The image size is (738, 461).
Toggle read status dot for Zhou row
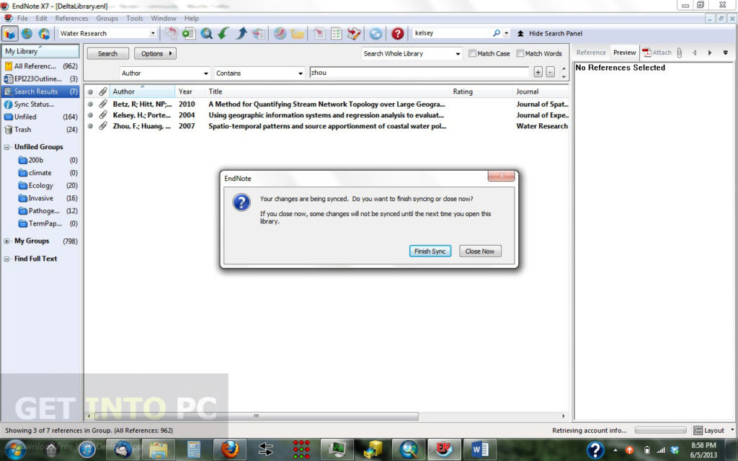[x=90, y=125]
